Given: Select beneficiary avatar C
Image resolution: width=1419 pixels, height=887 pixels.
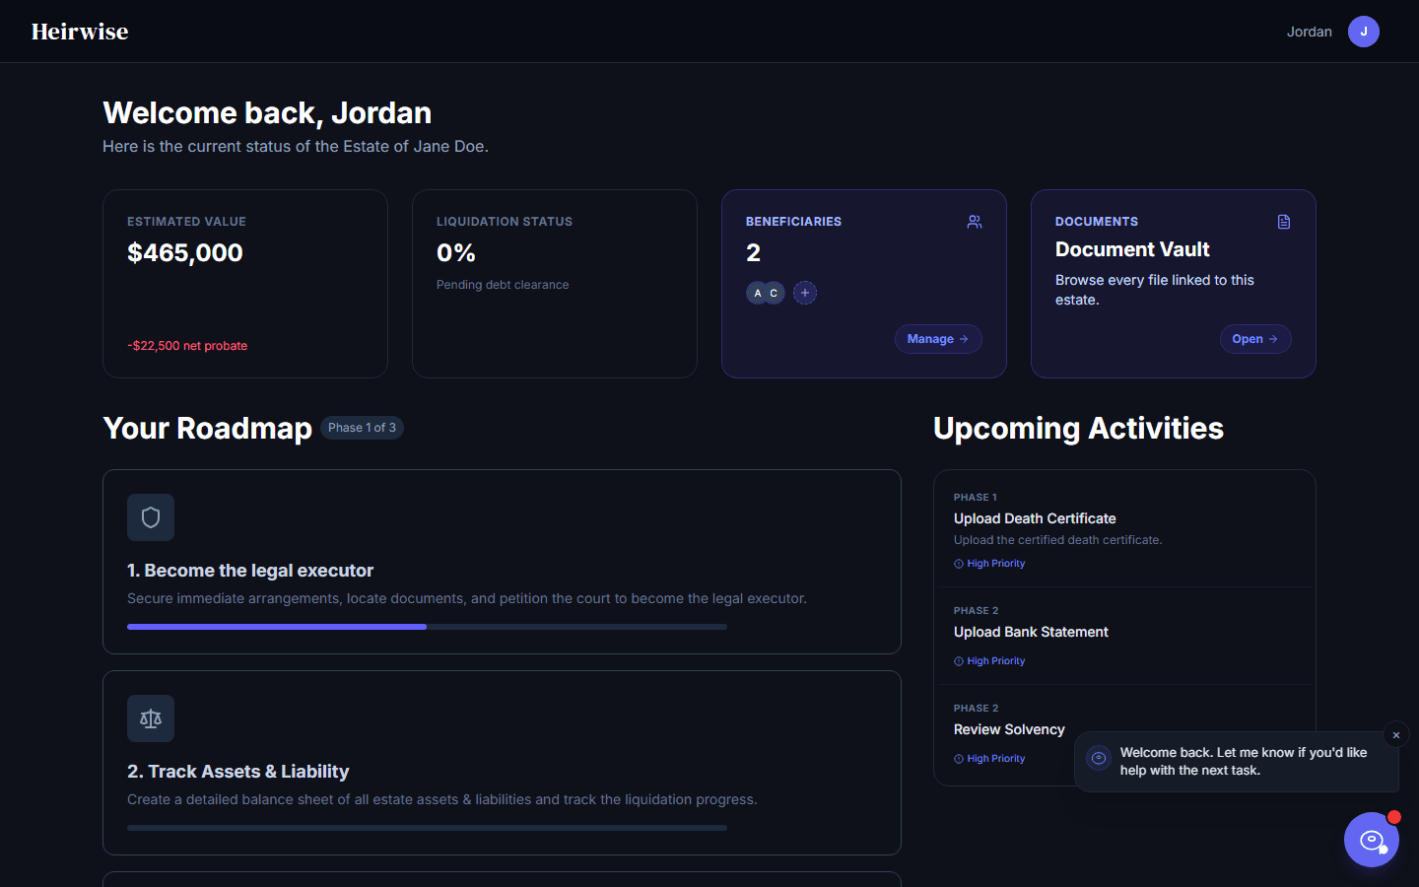Looking at the screenshot, I should pos(774,293).
